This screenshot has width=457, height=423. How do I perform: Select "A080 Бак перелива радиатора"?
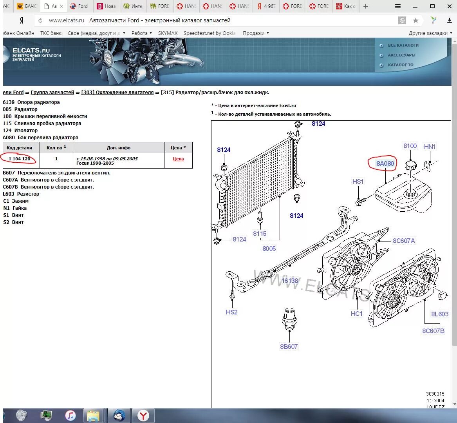point(40,137)
